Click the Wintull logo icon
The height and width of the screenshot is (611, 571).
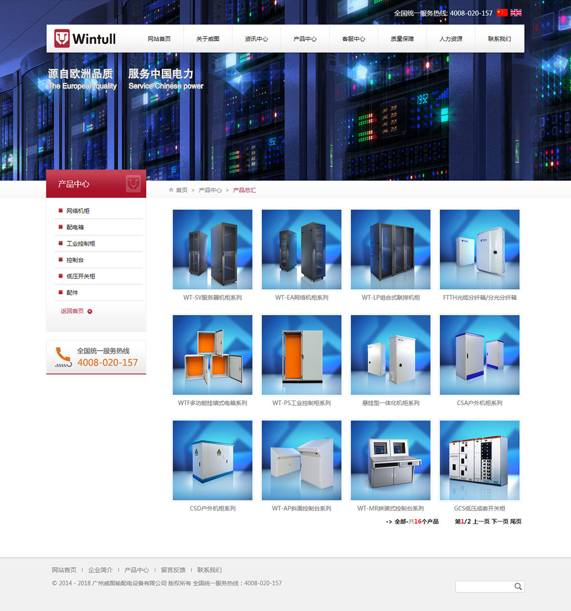click(62, 39)
